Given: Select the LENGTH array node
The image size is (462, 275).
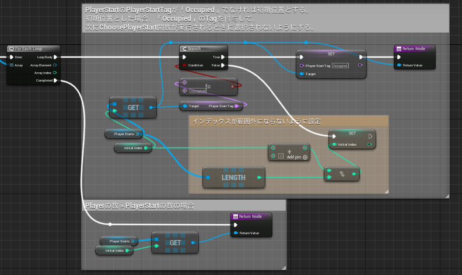Looking at the screenshot, I should 234,177.
